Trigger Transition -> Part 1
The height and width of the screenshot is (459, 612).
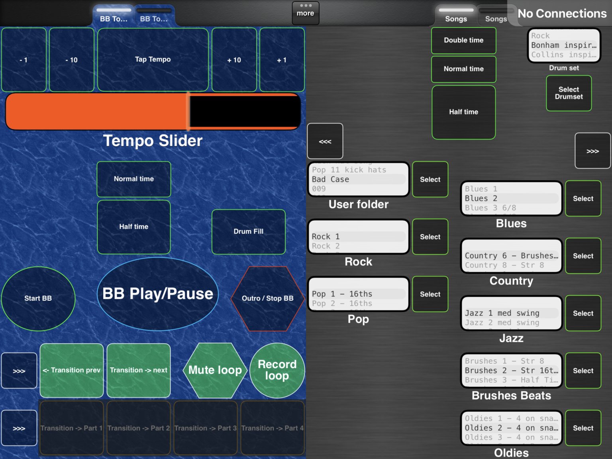tap(72, 428)
